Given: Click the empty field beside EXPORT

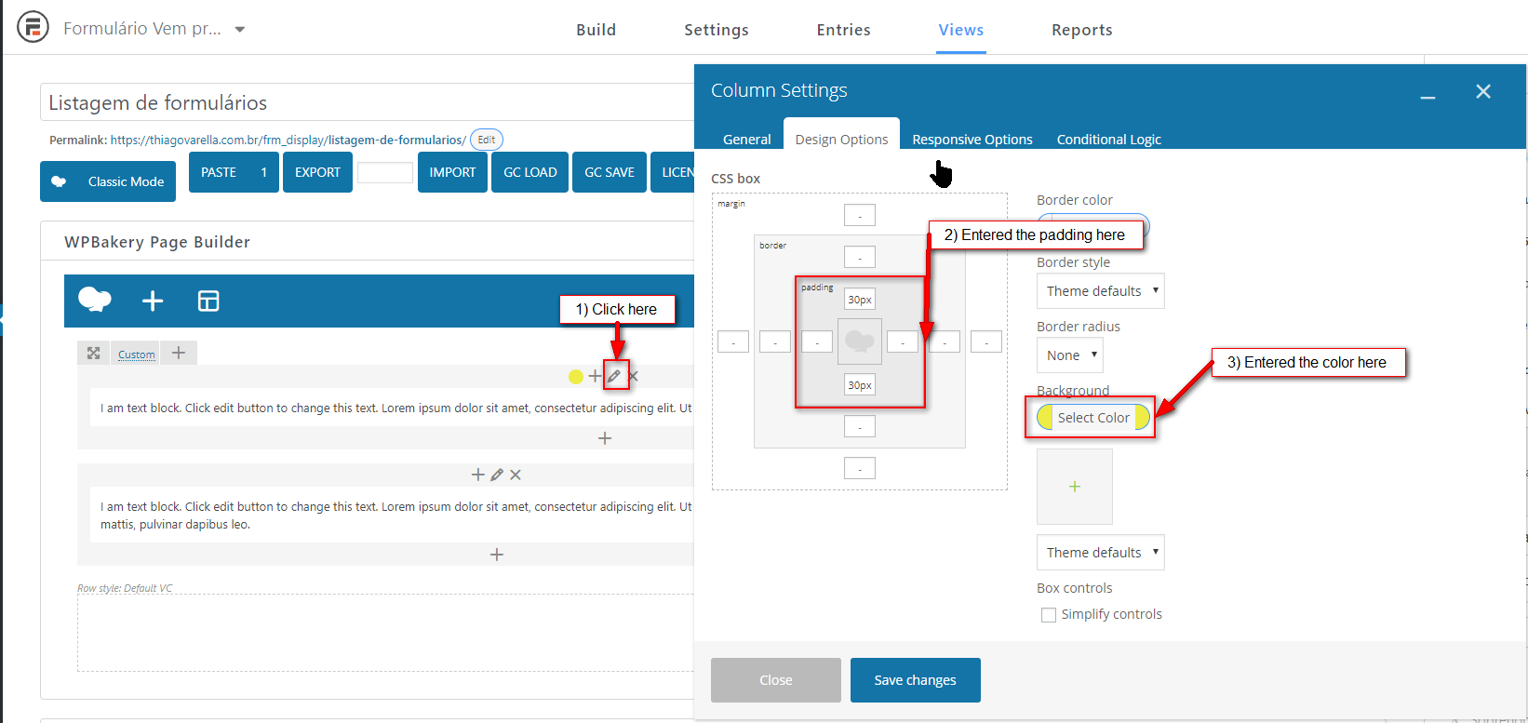Looking at the screenshot, I should pos(385,172).
